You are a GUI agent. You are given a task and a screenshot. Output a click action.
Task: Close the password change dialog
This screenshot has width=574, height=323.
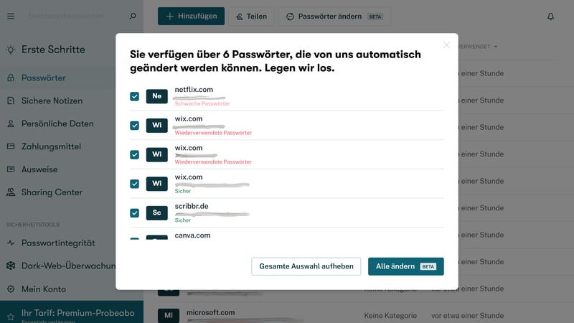click(446, 45)
